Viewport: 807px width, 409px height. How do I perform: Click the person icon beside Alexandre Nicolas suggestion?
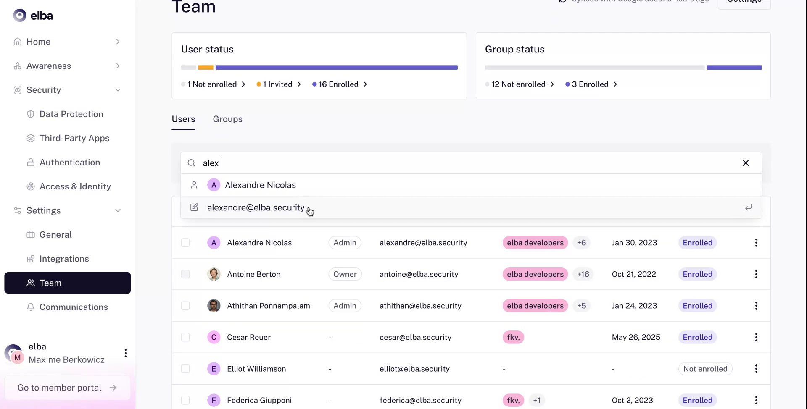click(194, 185)
